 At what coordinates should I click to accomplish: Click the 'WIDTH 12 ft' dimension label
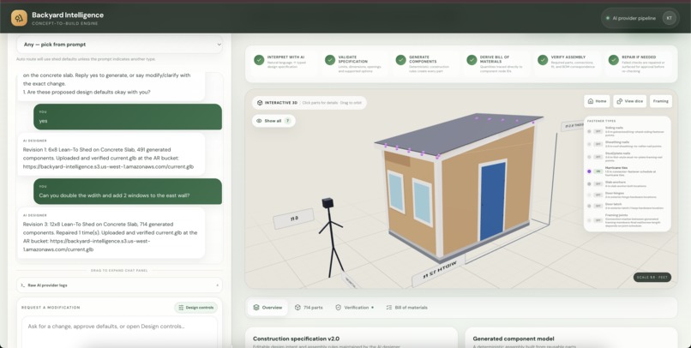point(440,270)
